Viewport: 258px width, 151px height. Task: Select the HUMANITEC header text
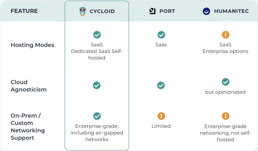(x=231, y=11)
